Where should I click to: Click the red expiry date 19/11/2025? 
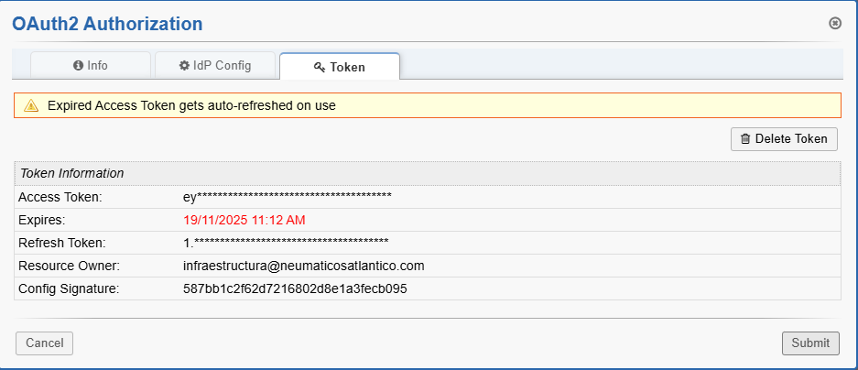[x=244, y=220]
